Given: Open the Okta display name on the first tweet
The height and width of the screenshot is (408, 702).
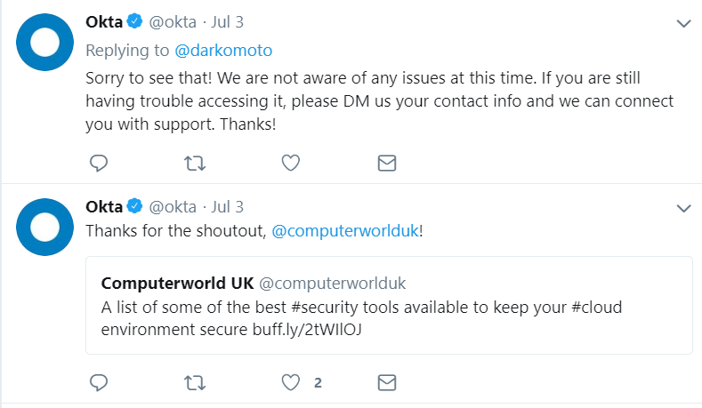Looking at the screenshot, I should (104, 22).
